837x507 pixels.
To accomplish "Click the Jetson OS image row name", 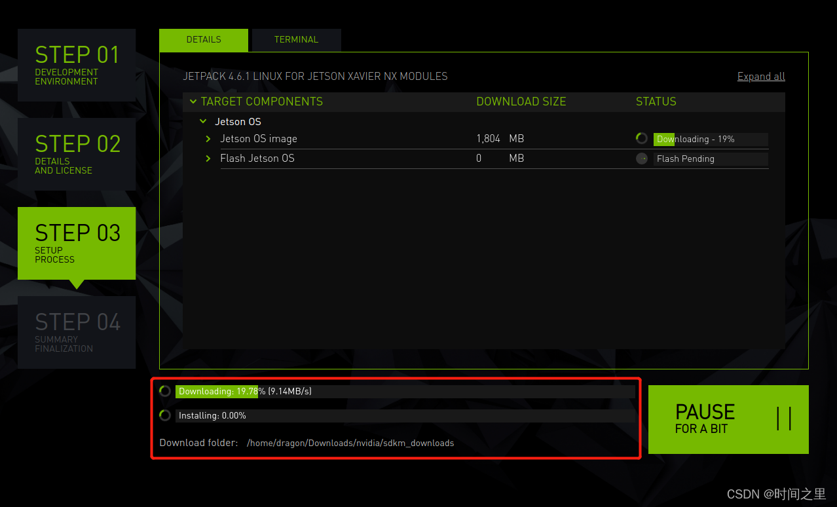I will click(x=259, y=139).
